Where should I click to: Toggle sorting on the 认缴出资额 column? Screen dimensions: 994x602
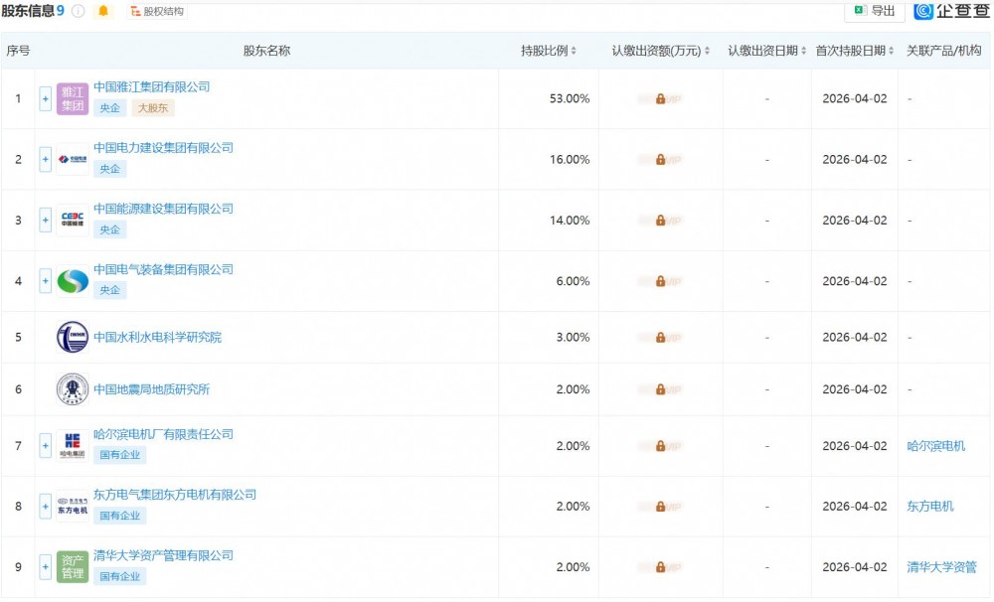[706, 48]
